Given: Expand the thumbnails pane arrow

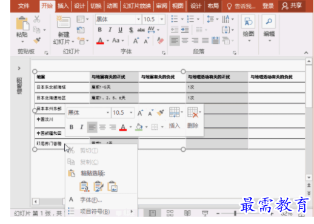Looking at the screenshot, I should pyautogui.click(x=19, y=68).
